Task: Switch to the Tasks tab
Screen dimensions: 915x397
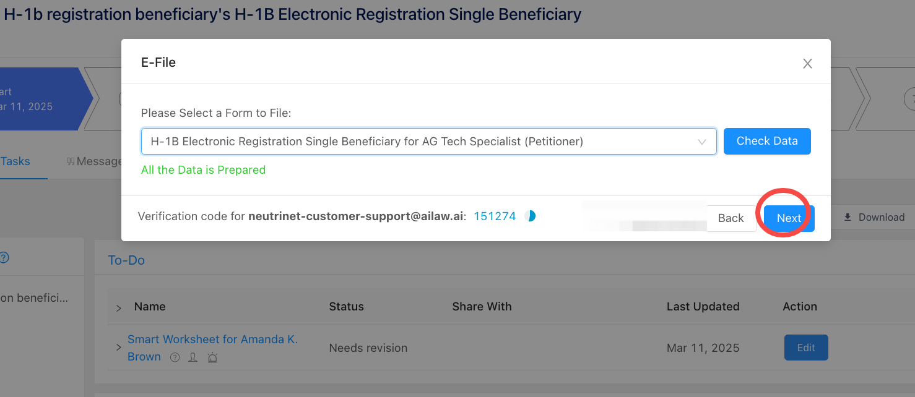Action: (x=15, y=161)
